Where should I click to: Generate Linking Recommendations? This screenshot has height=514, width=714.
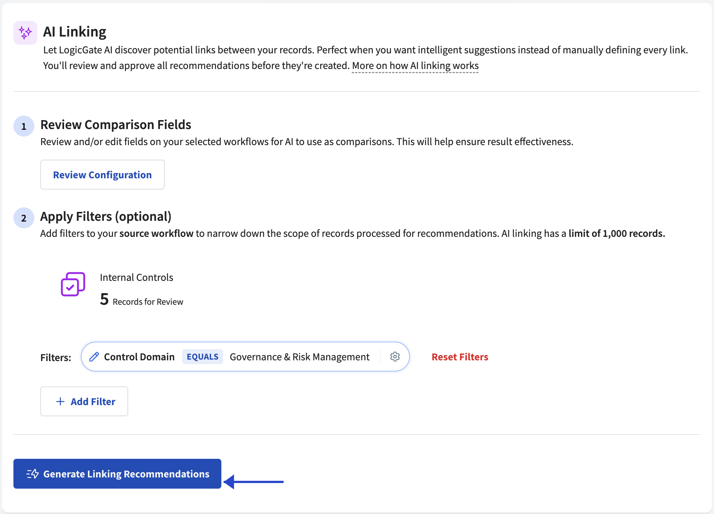click(x=117, y=474)
